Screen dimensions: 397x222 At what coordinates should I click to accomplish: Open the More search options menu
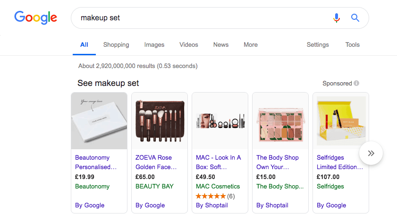[x=250, y=45]
